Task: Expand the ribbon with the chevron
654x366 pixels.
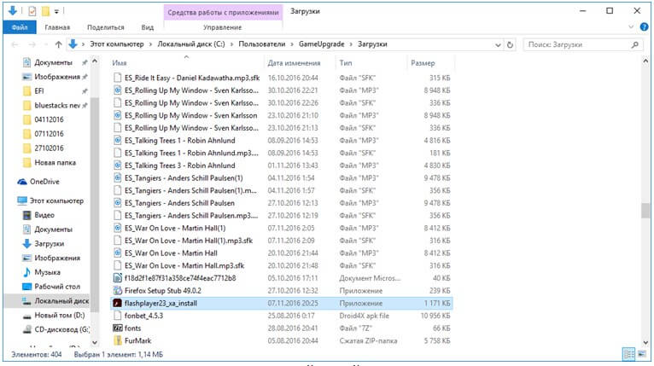Action: click(x=632, y=27)
